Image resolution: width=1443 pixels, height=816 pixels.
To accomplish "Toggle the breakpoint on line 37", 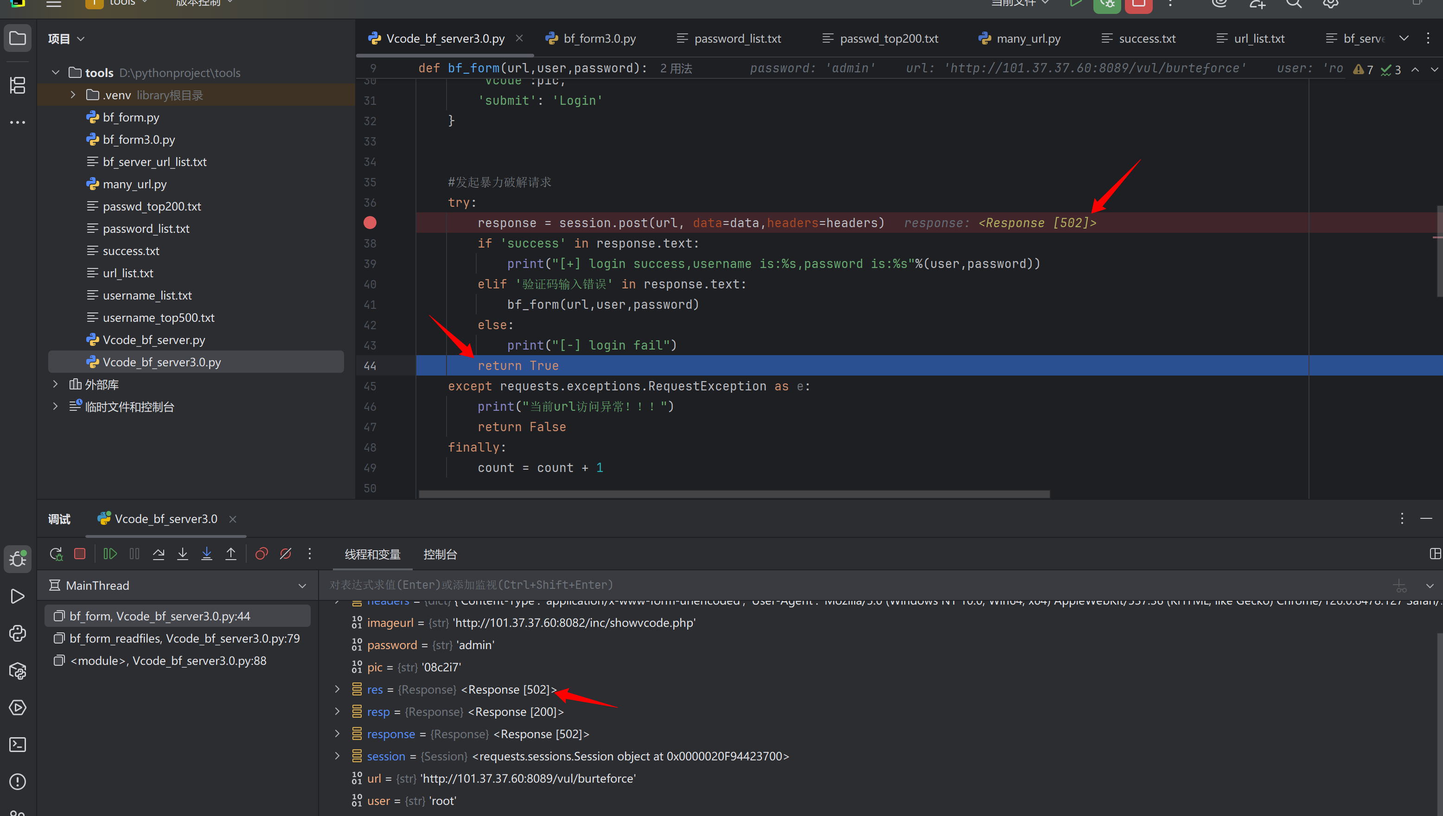I will click(x=370, y=223).
